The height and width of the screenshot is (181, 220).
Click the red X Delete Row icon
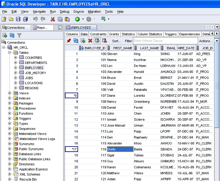click(x=90, y=41)
